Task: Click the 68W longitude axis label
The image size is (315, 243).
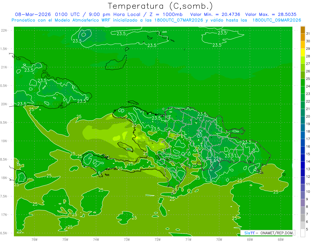Action: 281,239
